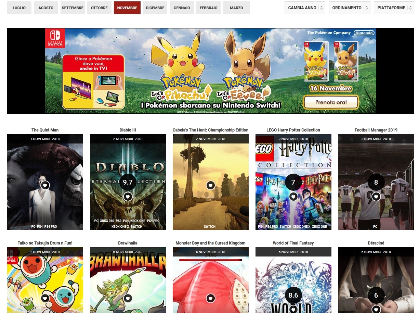Viewport: 419px width, 313px height.
Task: Click 'Gioca a Pokémon dove vuoi' promo panel
Action: pyautogui.click(x=94, y=82)
